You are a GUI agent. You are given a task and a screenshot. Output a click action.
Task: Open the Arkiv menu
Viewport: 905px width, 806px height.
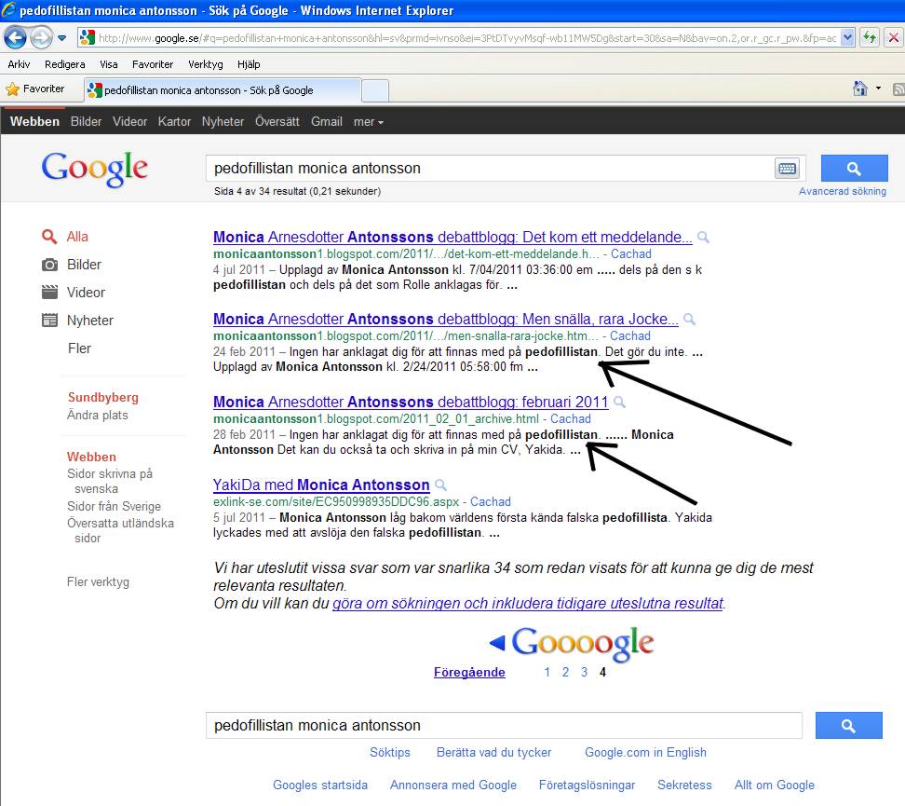click(19, 64)
